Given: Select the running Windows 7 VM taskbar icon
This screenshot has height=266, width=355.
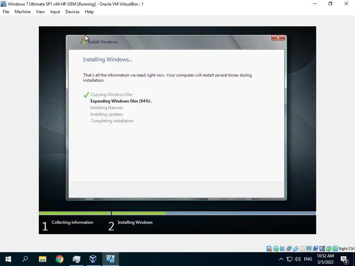Looking at the screenshot, I should (x=111, y=259).
